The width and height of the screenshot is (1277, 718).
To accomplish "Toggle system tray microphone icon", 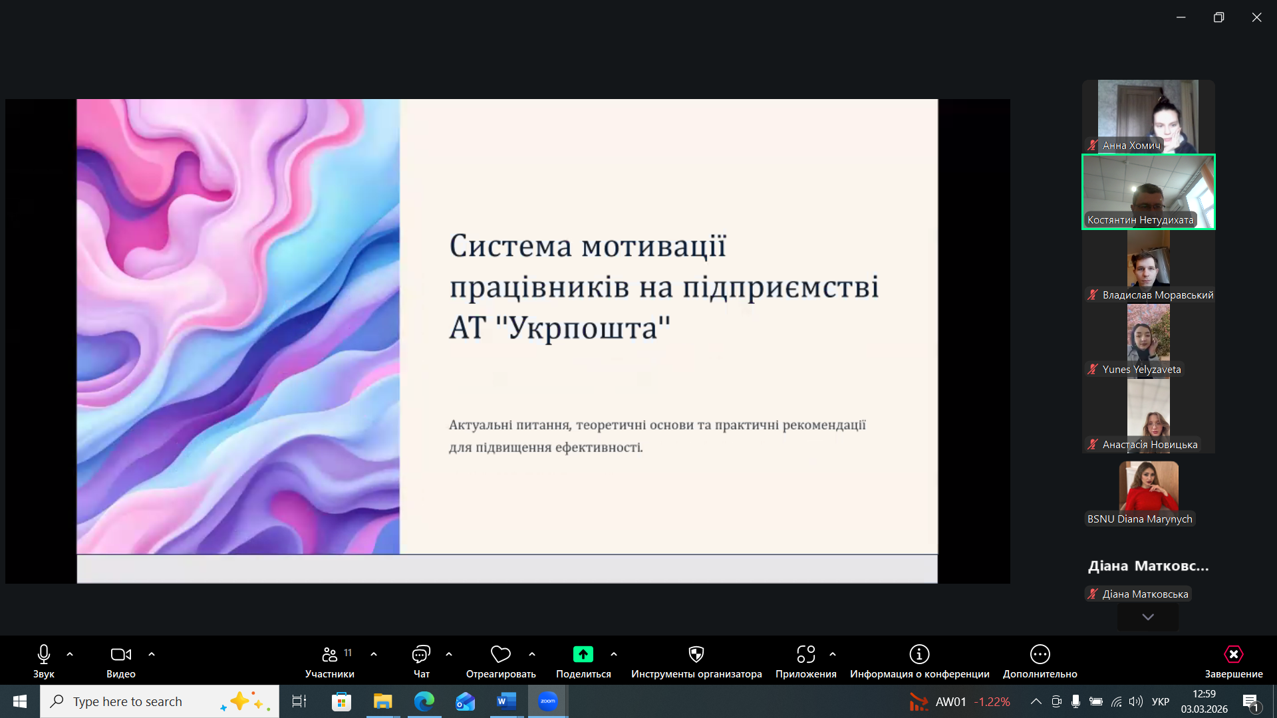I will click(1075, 701).
